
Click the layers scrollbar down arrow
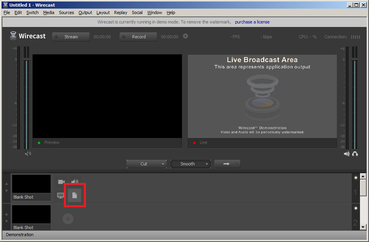click(x=363, y=227)
